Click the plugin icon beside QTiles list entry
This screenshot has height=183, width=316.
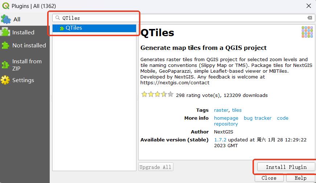click(62, 28)
